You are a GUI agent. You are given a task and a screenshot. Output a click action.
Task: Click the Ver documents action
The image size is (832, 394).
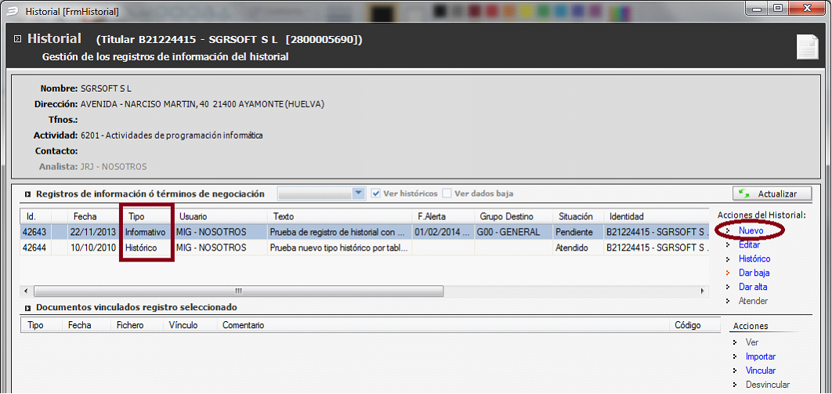(752, 342)
